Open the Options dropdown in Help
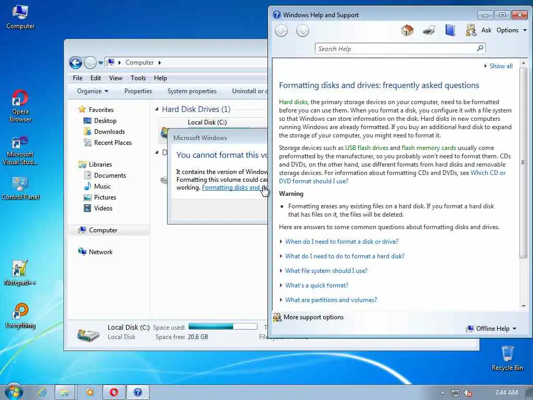The image size is (533, 400). click(x=511, y=30)
